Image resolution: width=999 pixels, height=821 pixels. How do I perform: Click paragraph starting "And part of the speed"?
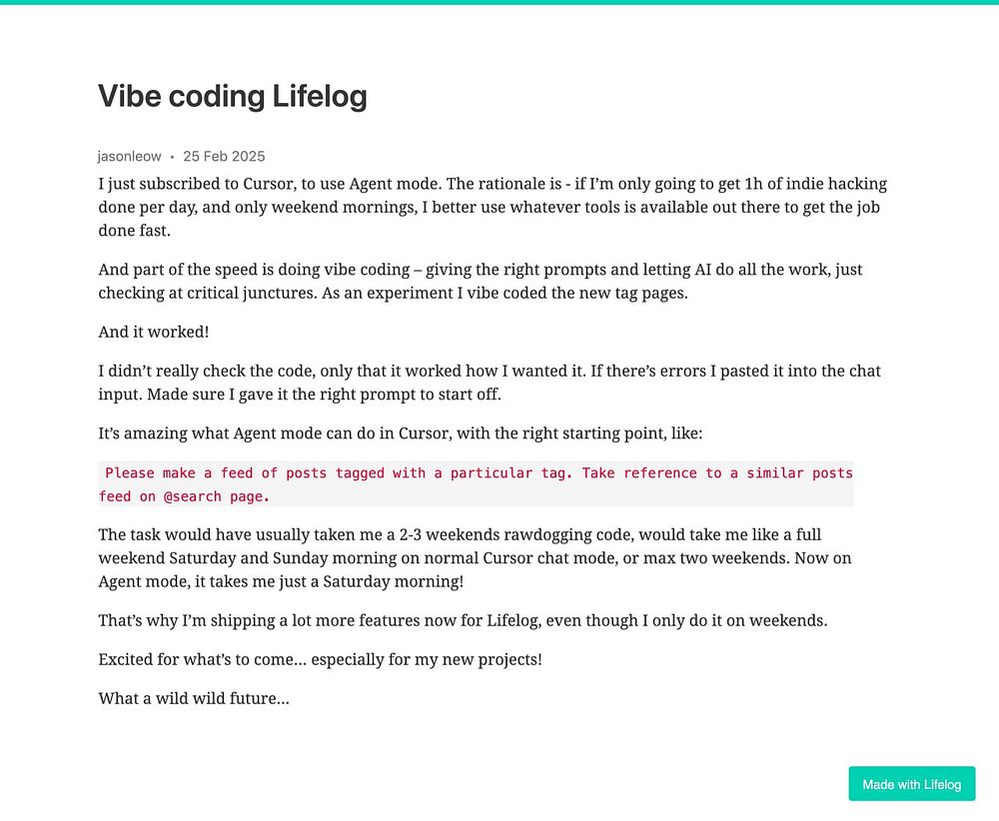click(x=481, y=281)
